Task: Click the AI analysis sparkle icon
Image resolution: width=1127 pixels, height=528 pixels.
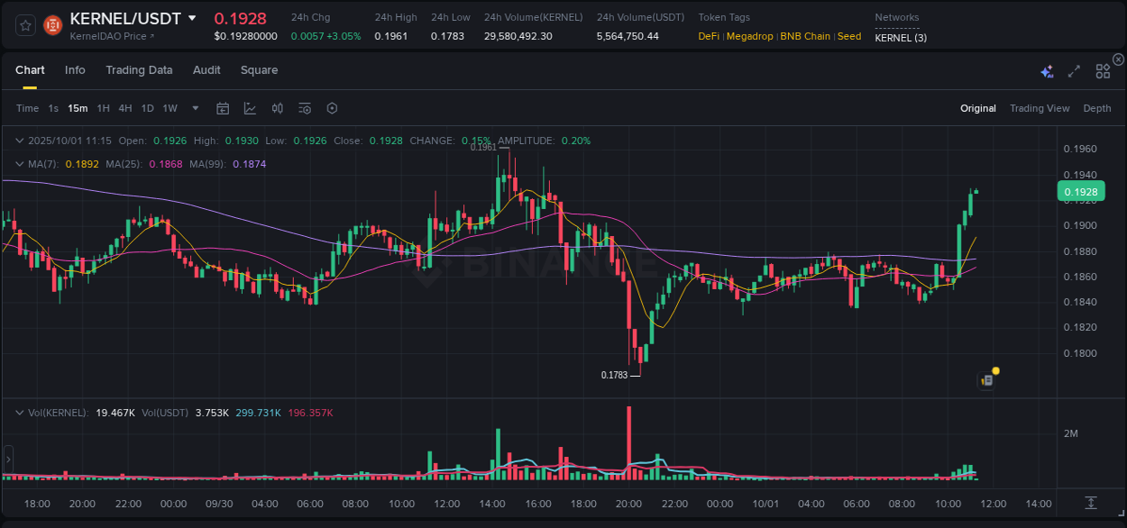Action: coord(1046,70)
